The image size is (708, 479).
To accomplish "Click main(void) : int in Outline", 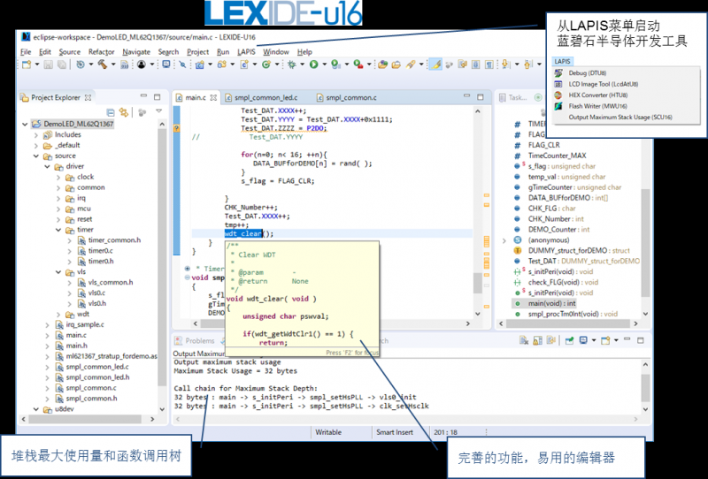I will [551, 303].
